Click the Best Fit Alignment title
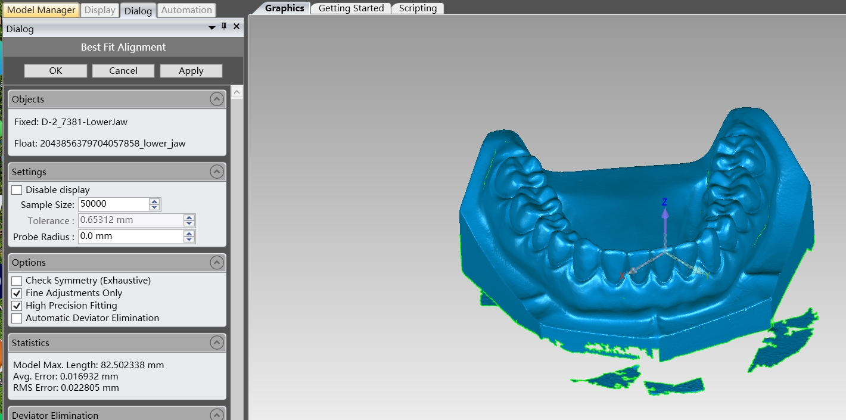The height and width of the screenshot is (420, 846). pos(123,47)
